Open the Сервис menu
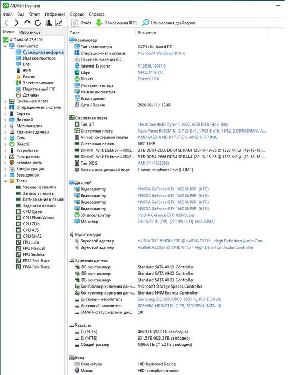Image resolution: width=307 pixels, height=375 pixels. (x=77, y=14)
